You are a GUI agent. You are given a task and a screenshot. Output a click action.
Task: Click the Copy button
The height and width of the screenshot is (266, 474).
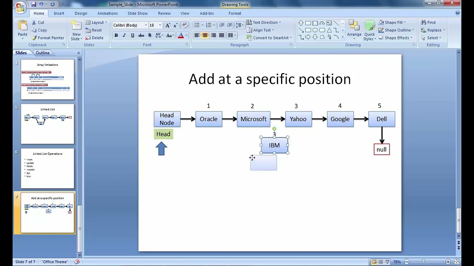pos(39,30)
